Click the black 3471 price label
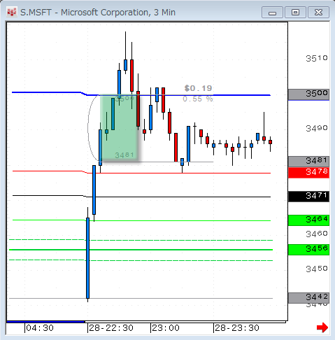 point(308,197)
